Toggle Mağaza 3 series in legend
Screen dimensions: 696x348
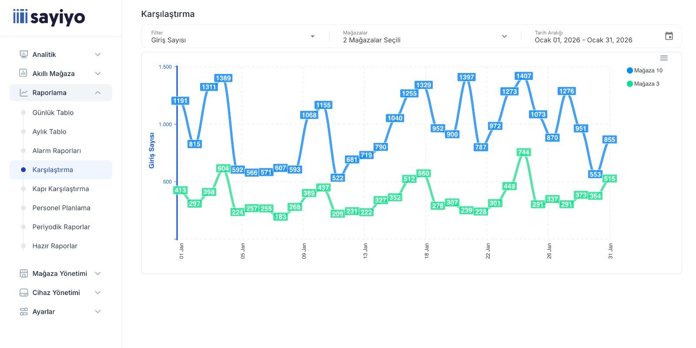643,84
